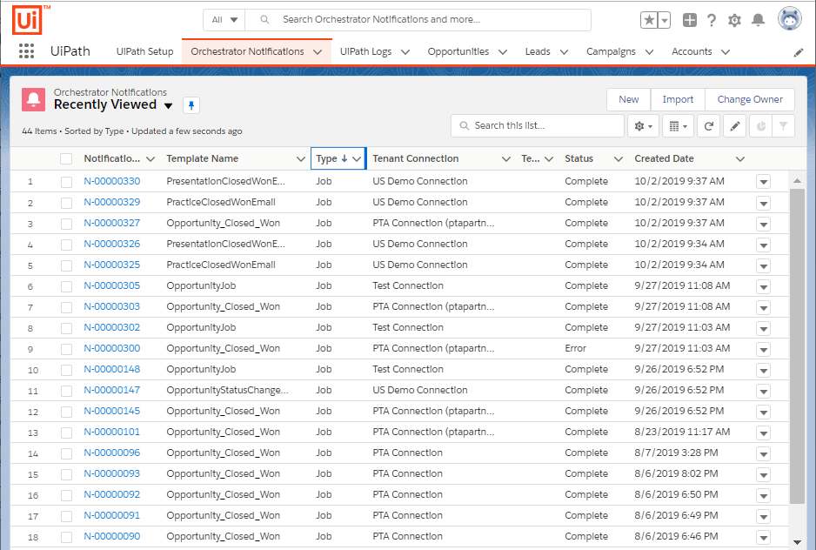The height and width of the screenshot is (550, 816).
Task: Go to the Opportunities tab
Action: (x=458, y=51)
